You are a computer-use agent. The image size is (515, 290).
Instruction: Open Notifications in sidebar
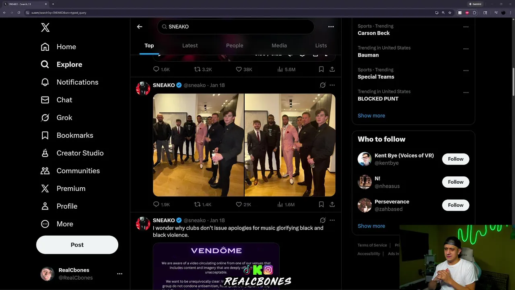(69, 82)
